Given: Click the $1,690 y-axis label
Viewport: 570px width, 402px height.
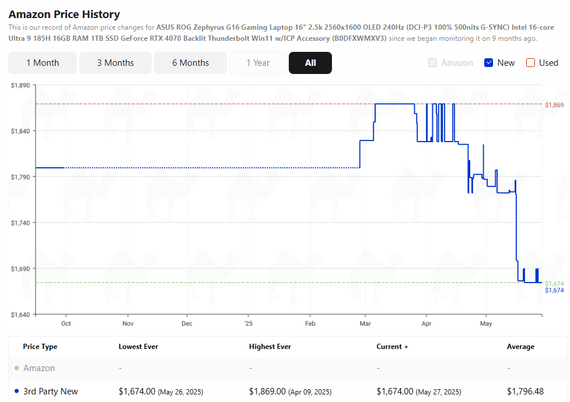Looking at the screenshot, I should [x=20, y=269].
